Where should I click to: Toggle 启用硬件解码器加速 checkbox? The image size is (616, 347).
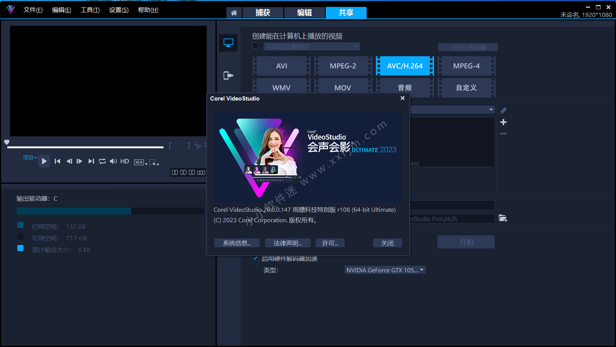tap(255, 258)
